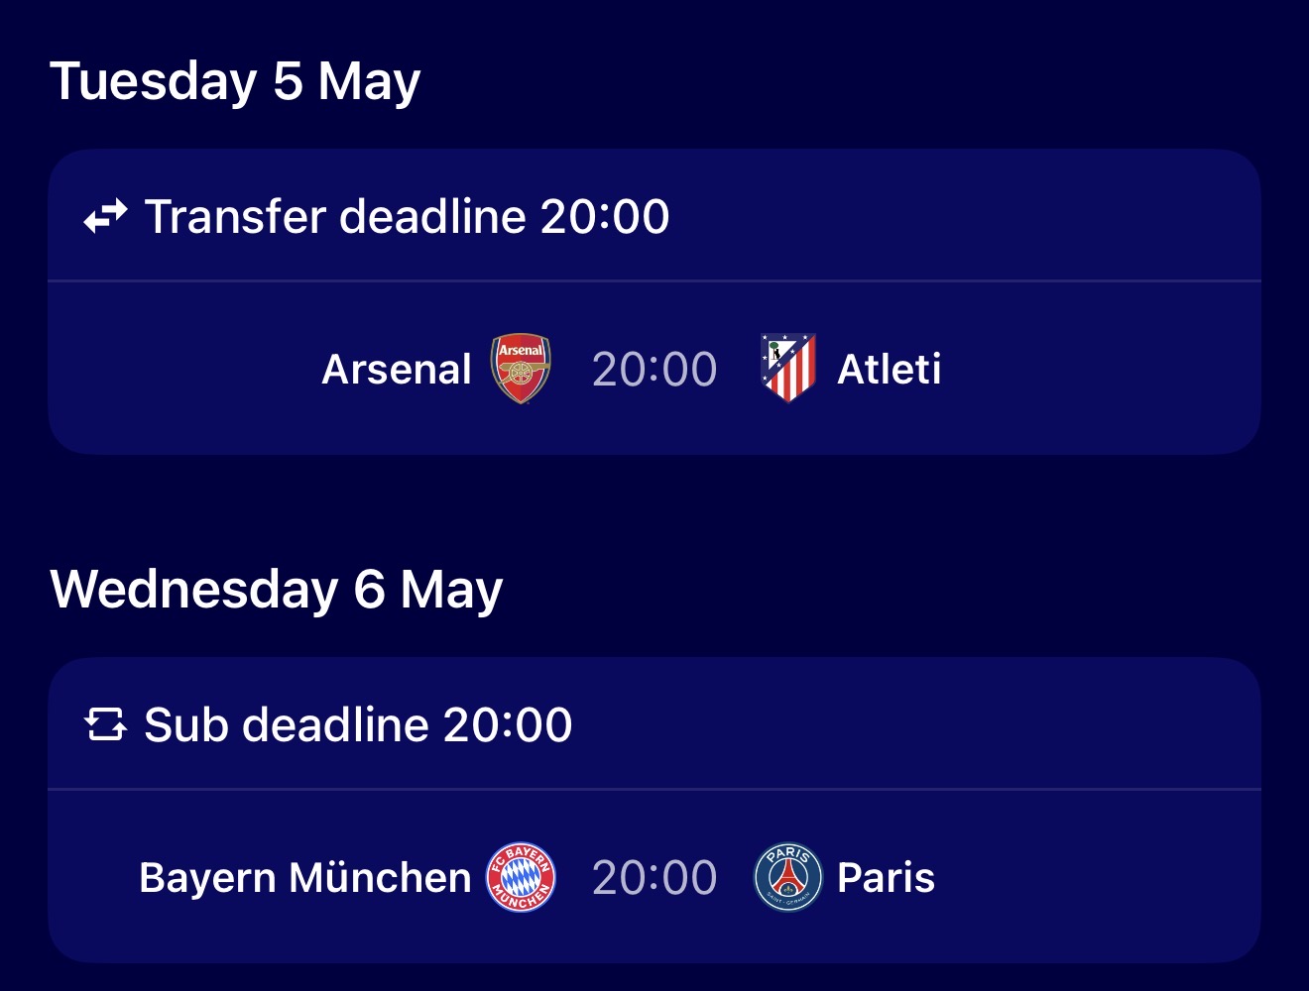Open the Arsenal team name

tap(397, 370)
